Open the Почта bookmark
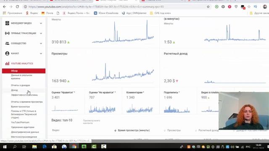 pos(47,13)
